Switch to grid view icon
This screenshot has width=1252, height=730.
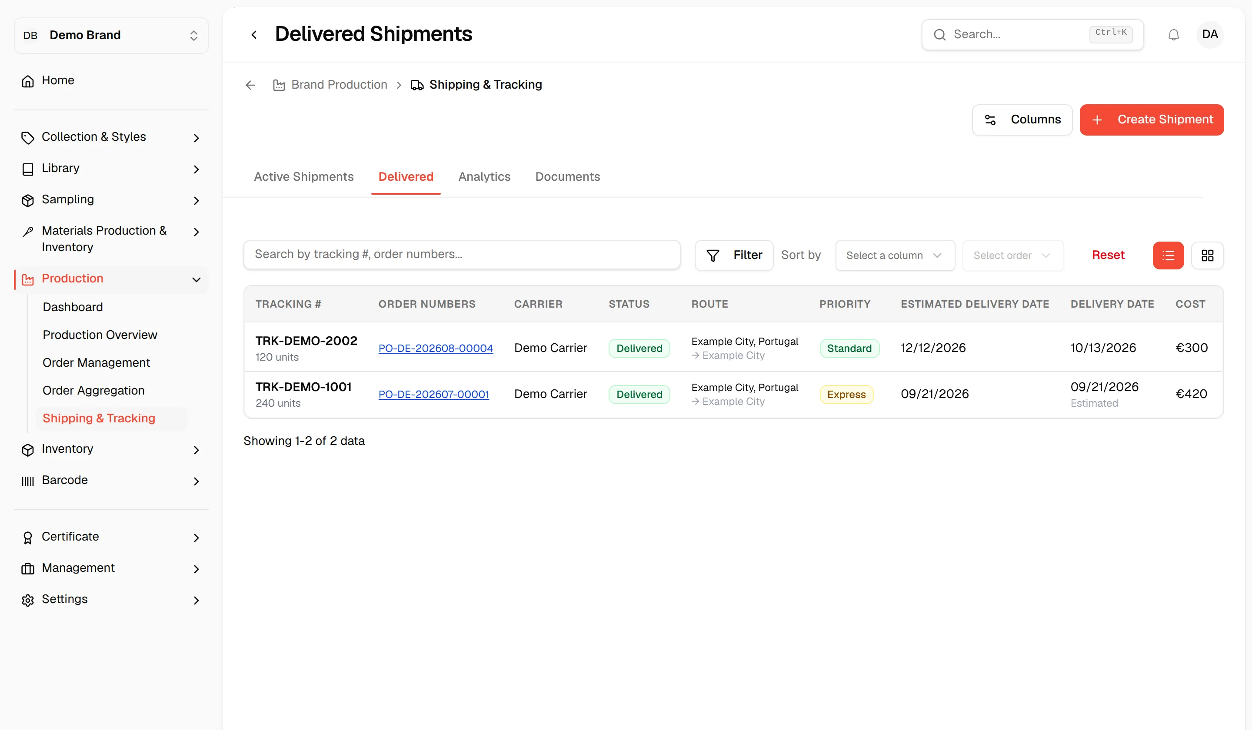click(1207, 256)
